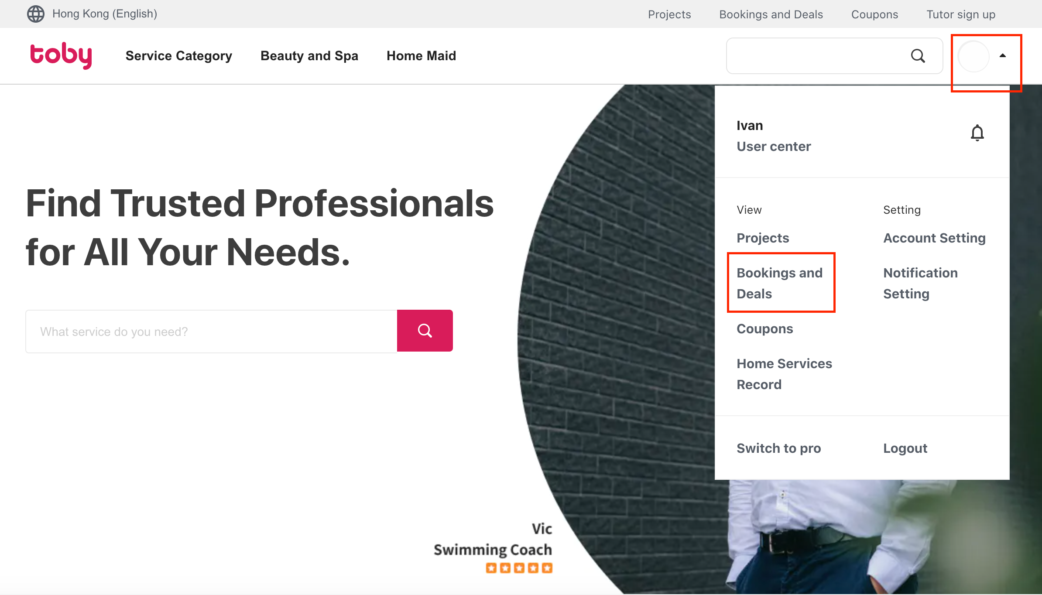Click the Tutor sign up link
1042x595 pixels.
pos(961,14)
